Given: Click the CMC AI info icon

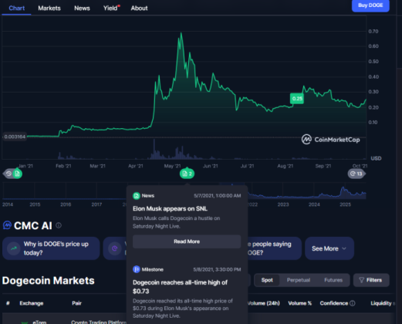Looking at the screenshot, I should point(59,225).
